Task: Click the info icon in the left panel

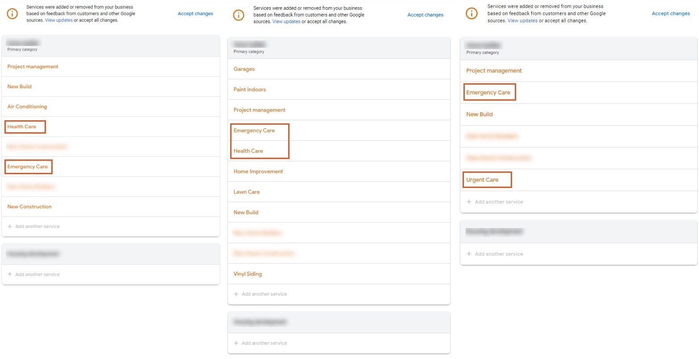Action: 12,14
